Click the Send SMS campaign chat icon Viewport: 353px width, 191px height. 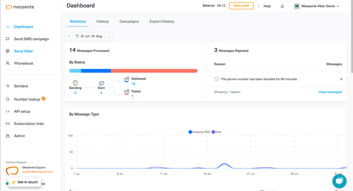coord(8,39)
